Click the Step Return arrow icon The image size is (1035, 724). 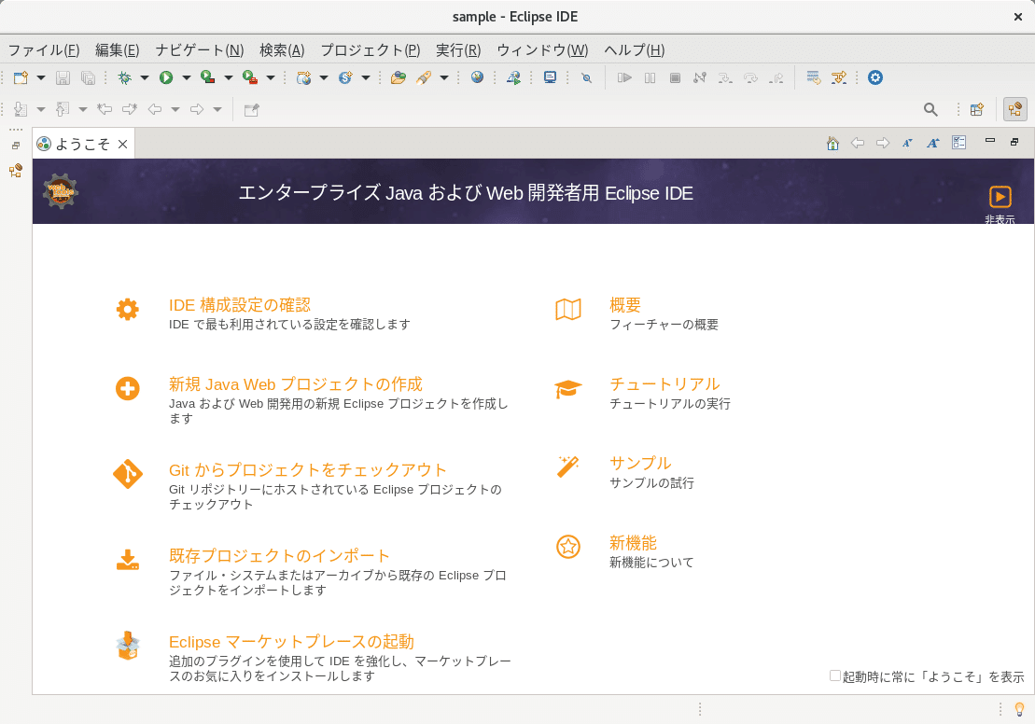(x=776, y=77)
